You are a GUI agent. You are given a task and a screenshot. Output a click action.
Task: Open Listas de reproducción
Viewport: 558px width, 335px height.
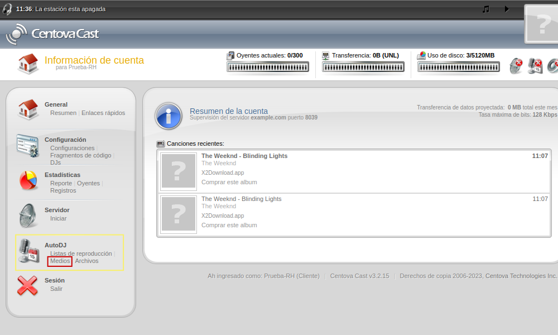tap(81, 253)
